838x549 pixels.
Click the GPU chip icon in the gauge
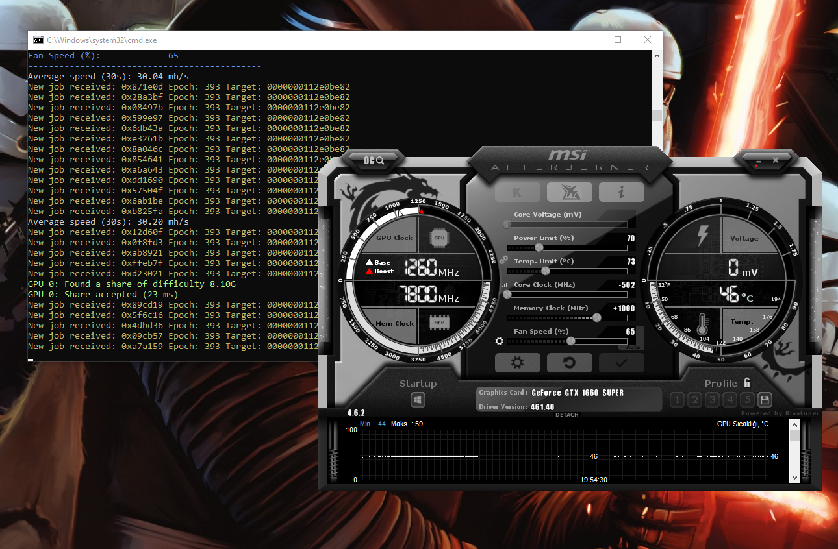pos(439,238)
